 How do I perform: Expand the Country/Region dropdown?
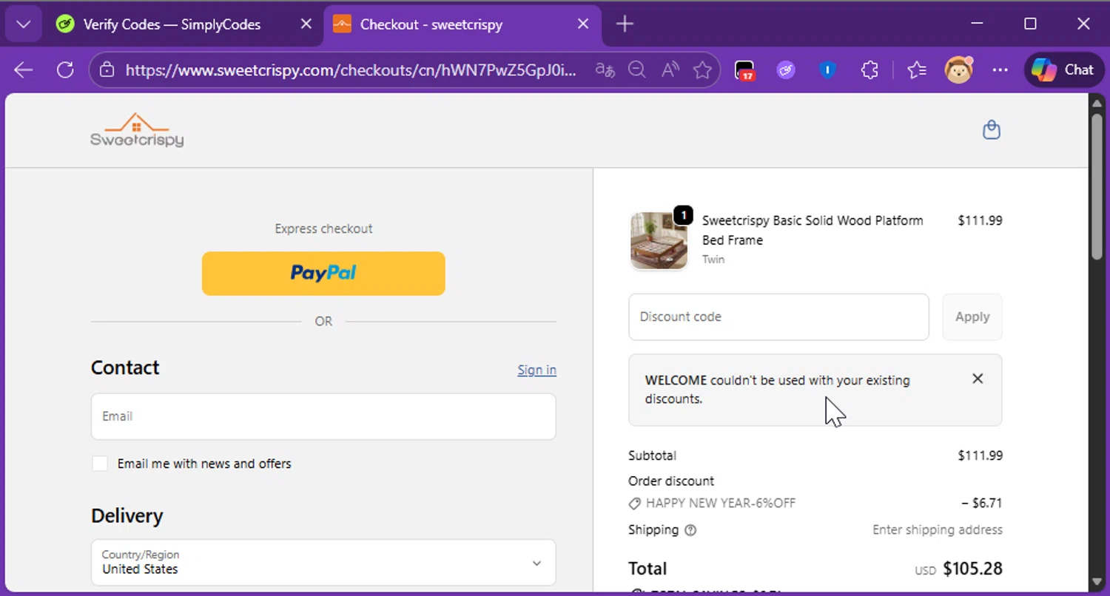(x=323, y=563)
